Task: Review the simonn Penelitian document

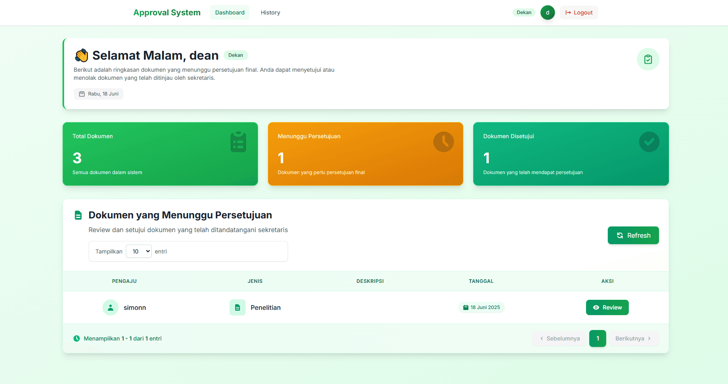Action: 607,307
